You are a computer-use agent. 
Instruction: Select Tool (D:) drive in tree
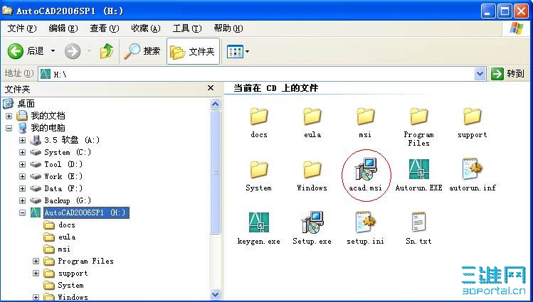(x=63, y=165)
